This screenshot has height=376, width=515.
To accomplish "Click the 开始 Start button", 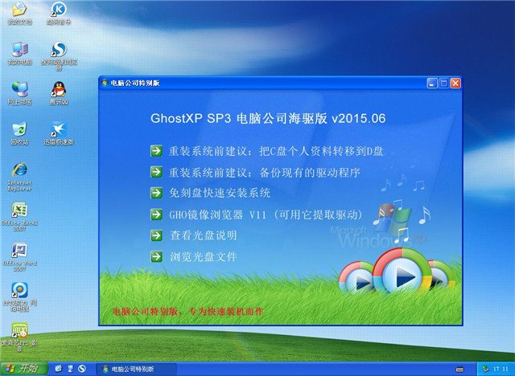I will tap(22, 368).
